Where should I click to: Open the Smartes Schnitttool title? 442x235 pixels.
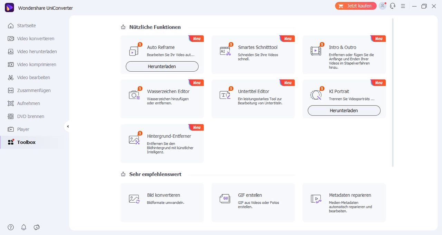(x=258, y=47)
